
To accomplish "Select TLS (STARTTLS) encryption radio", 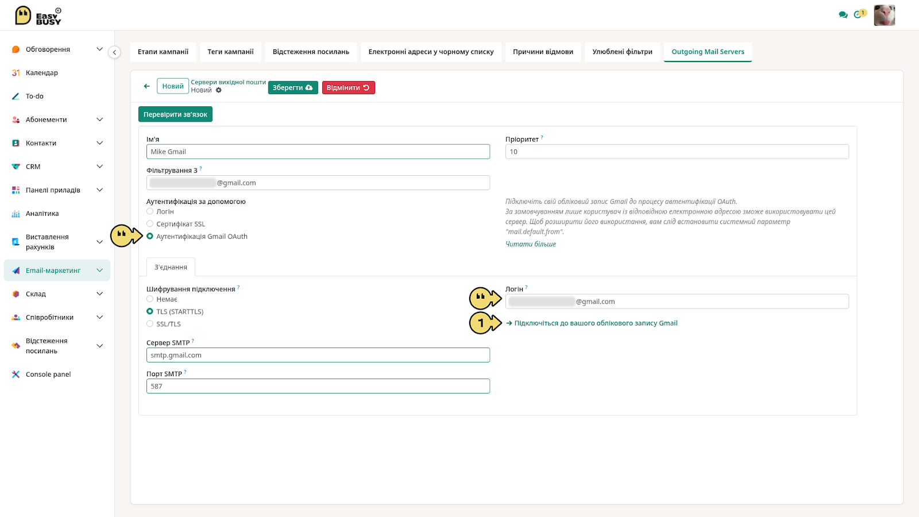I will tap(150, 311).
